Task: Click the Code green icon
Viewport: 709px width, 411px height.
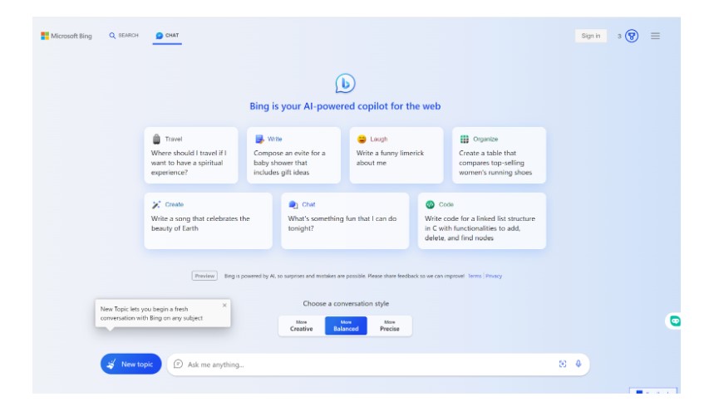Action: pyautogui.click(x=430, y=204)
